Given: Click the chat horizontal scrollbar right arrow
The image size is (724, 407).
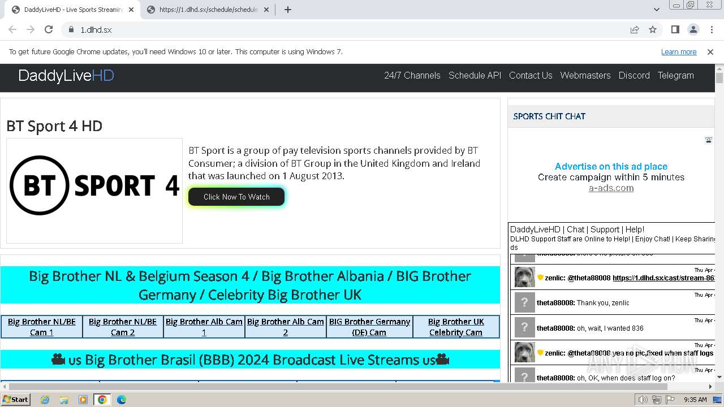Looking at the screenshot, I should pyautogui.click(x=710, y=387).
